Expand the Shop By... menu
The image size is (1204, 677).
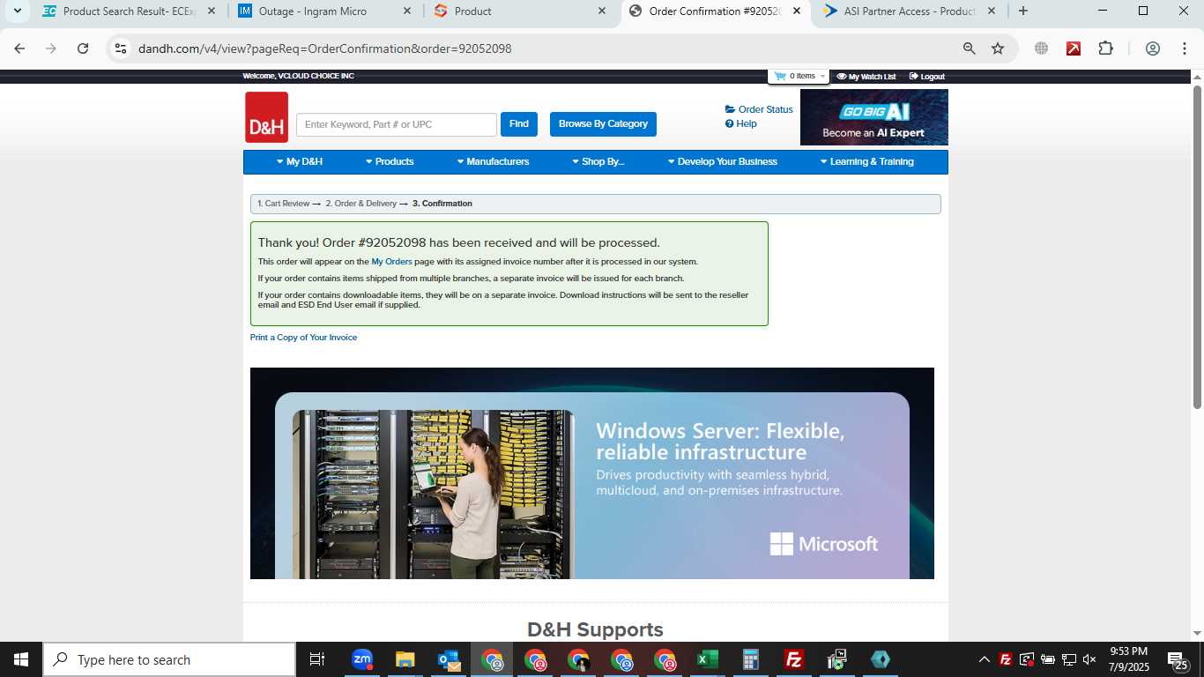(x=598, y=162)
